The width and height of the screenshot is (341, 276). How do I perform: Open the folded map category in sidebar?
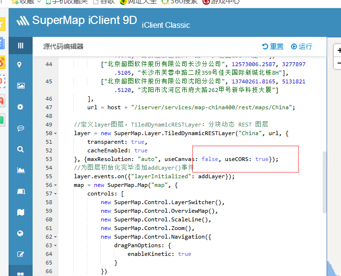21,212
